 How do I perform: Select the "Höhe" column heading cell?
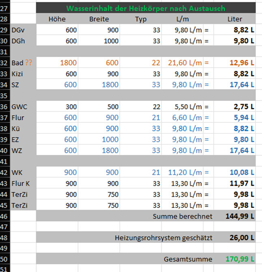(x=57, y=19)
